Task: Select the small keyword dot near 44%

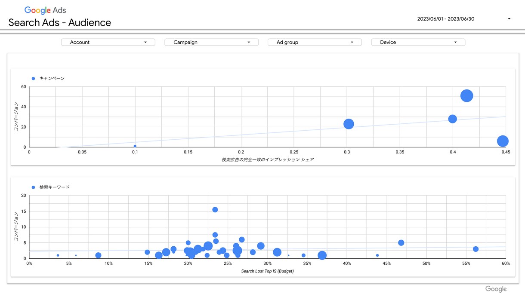Action: point(377,255)
